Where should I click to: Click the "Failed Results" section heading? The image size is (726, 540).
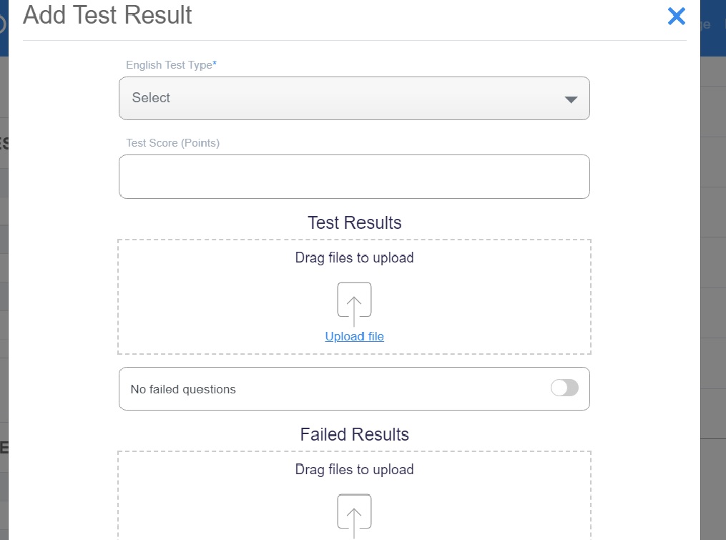(354, 435)
